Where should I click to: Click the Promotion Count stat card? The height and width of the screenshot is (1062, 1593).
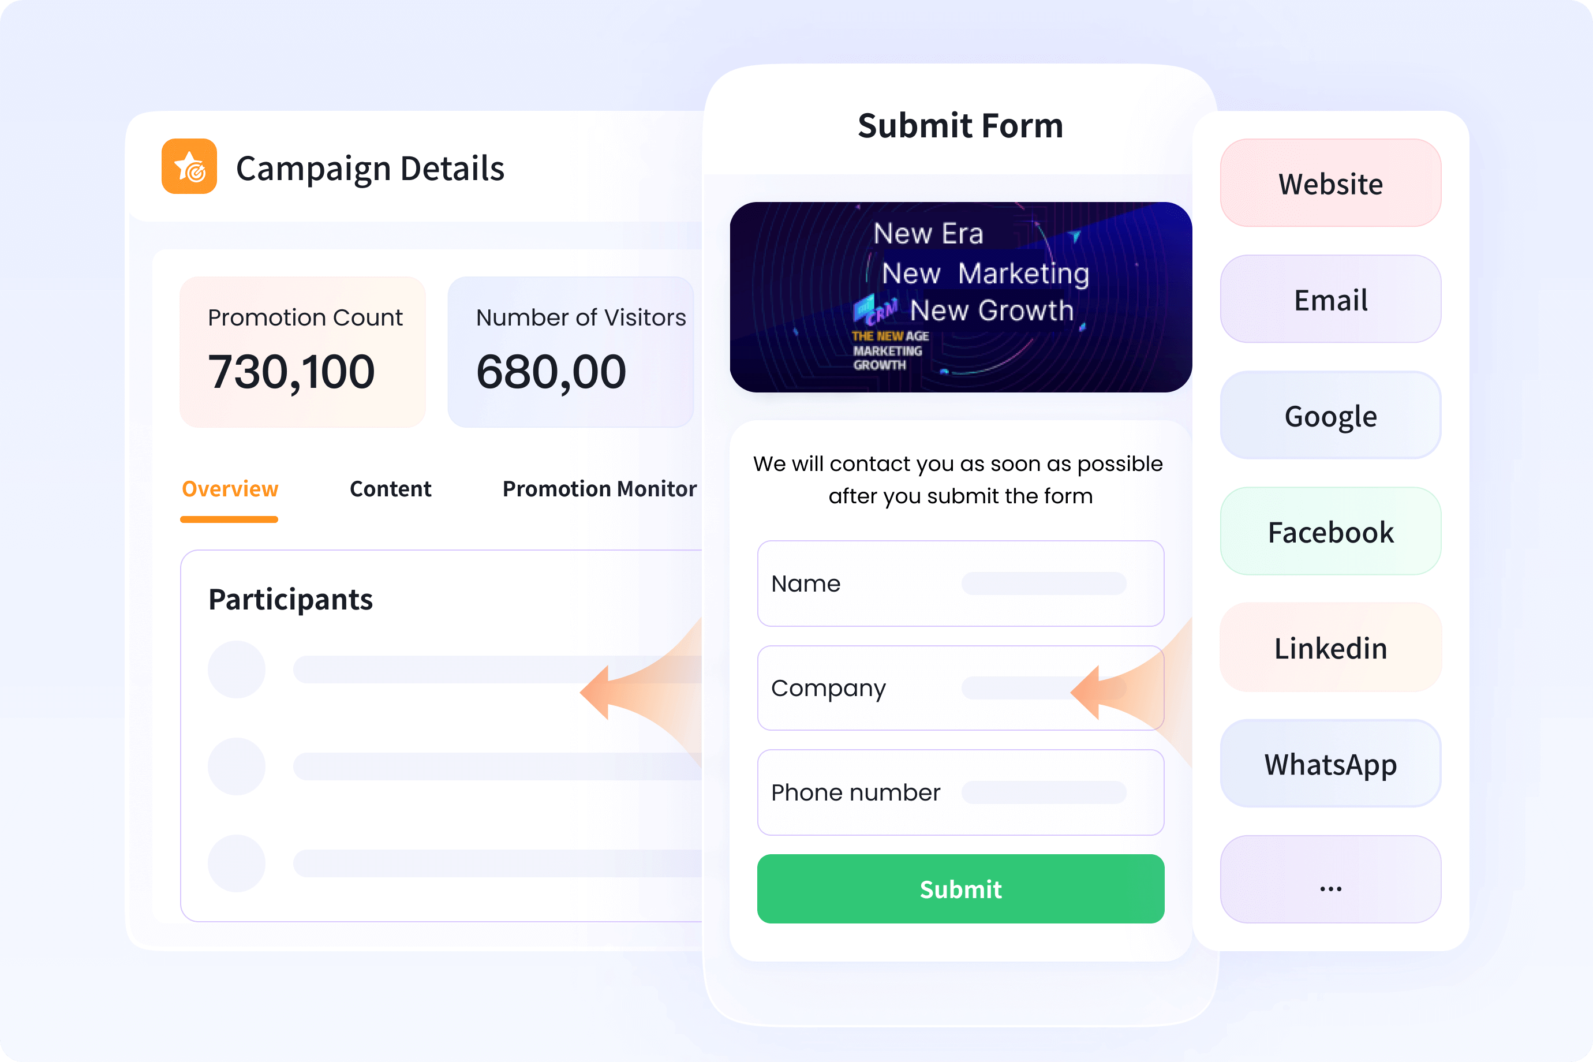(303, 352)
